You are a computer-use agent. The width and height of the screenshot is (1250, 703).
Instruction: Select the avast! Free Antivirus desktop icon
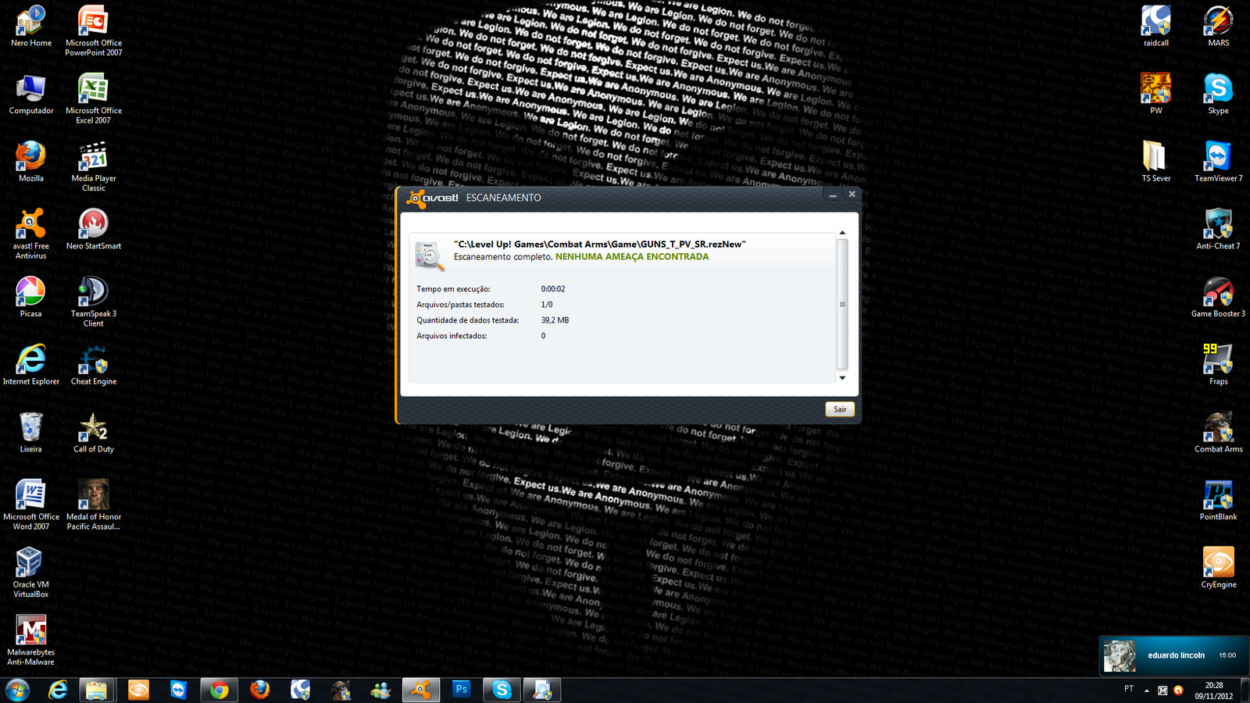tap(31, 234)
